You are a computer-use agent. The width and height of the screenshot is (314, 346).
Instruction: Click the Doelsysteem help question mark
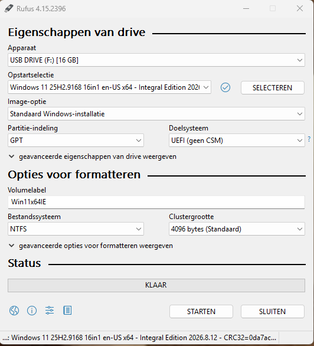coord(309,139)
